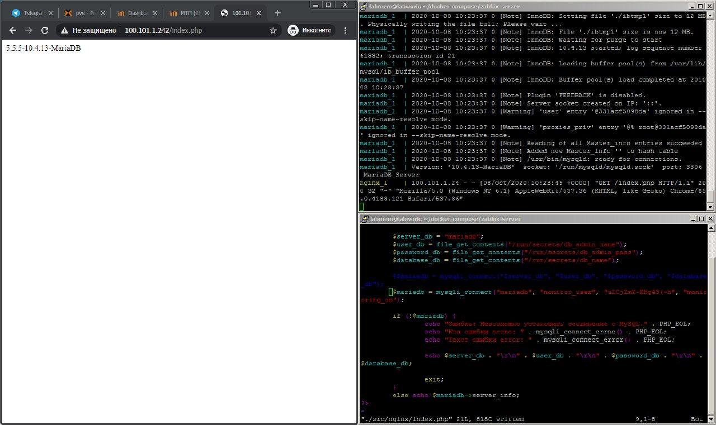Viewport: 716px width, 425px height.
Task: Click the upper terminal scrollbar thumb
Action: [x=710, y=196]
